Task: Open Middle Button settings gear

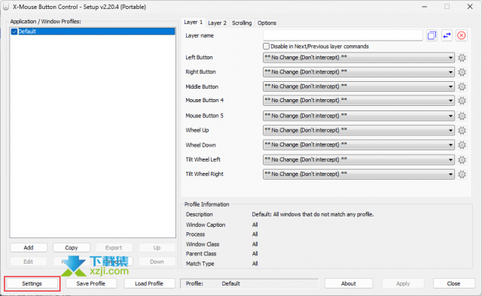Action: (462, 87)
